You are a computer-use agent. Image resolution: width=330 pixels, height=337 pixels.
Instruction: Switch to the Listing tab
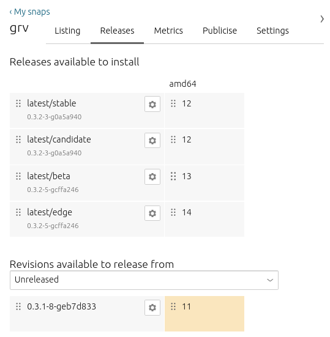(67, 31)
